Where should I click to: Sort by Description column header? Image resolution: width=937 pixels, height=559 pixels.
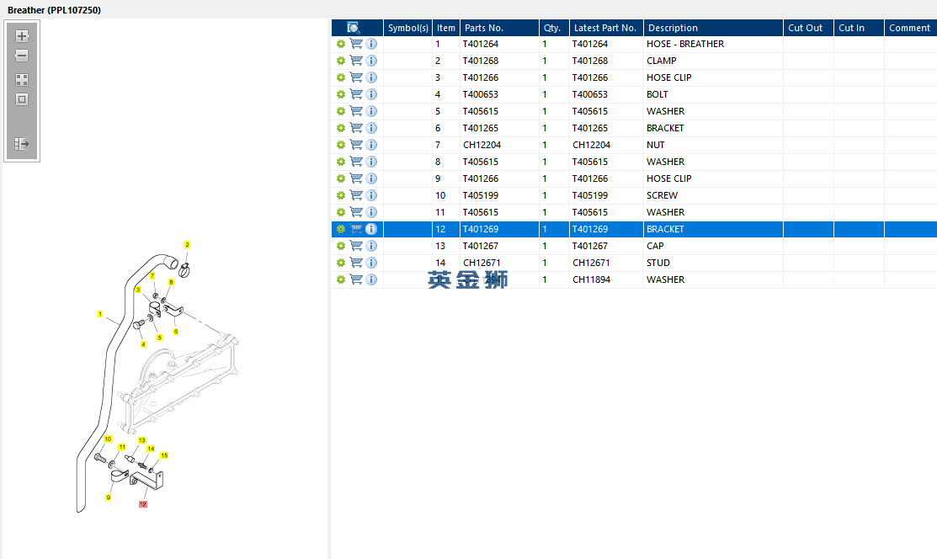pyautogui.click(x=713, y=28)
